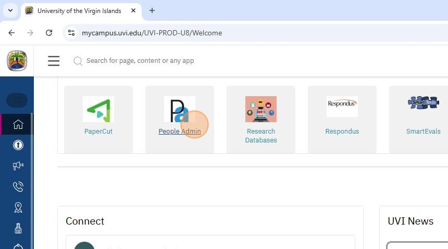Click the Connect heading
Viewport: 448px width, 249px height.
(85, 221)
